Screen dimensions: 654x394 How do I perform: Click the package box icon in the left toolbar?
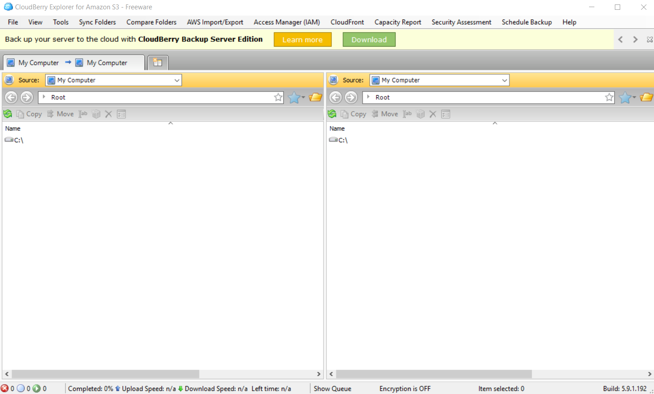click(x=96, y=114)
